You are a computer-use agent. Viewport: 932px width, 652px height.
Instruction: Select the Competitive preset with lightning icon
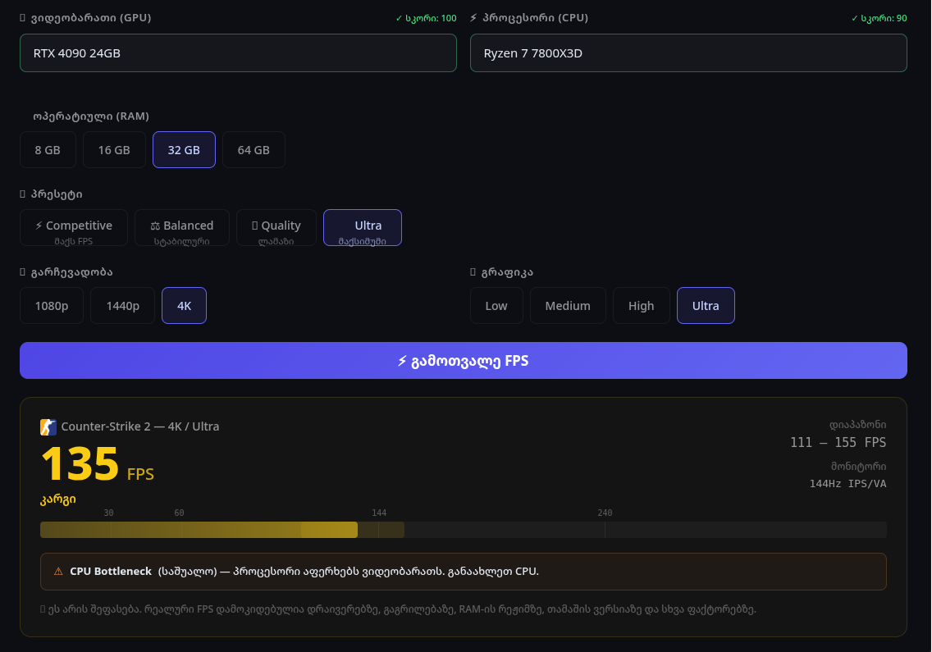pyautogui.click(x=74, y=228)
